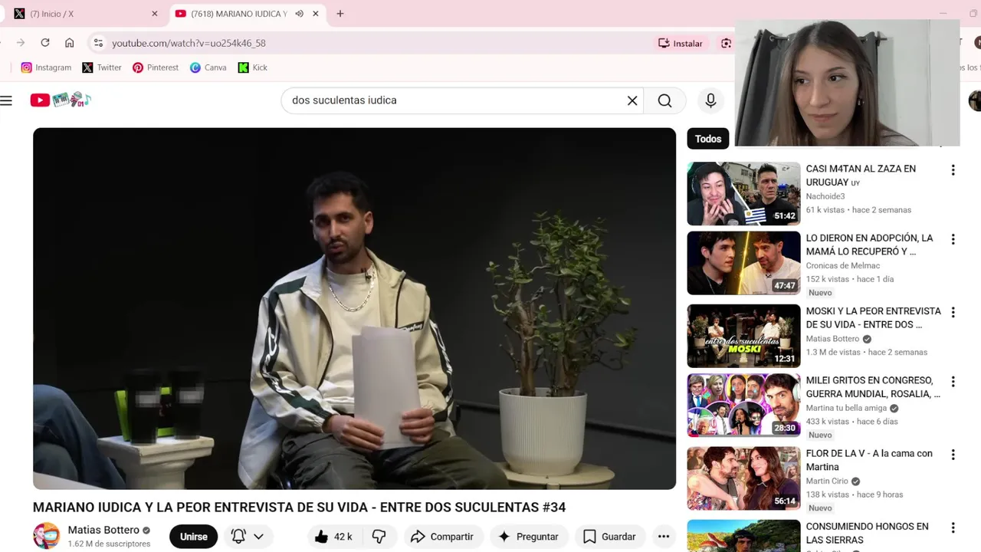Open options for MILEI GRITOS EN CONGRESO video
The image size is (981, 552).
[953, 382]
